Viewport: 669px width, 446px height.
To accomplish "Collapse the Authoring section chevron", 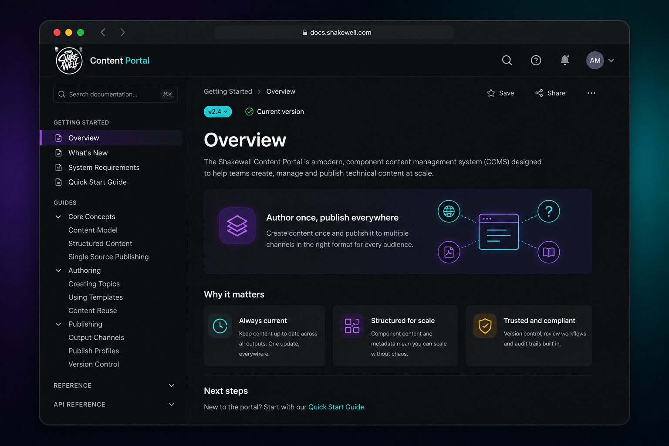I will pos(58,270).
